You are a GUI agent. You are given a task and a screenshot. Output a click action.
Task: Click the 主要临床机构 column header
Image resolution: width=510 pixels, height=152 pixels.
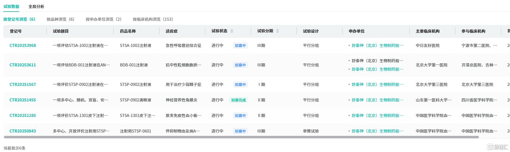[x=428, y=31]
